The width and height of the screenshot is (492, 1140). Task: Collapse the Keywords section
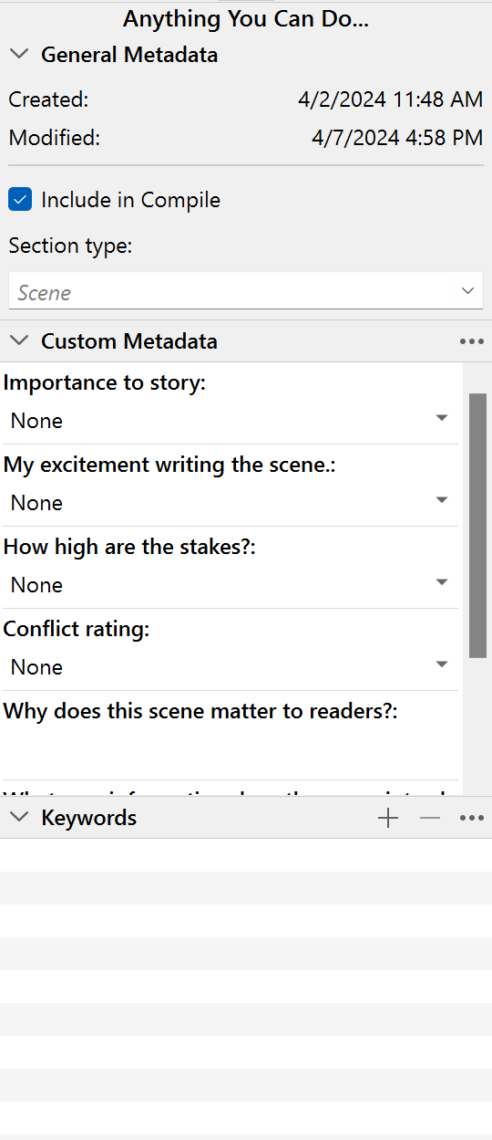coord(19,818)
